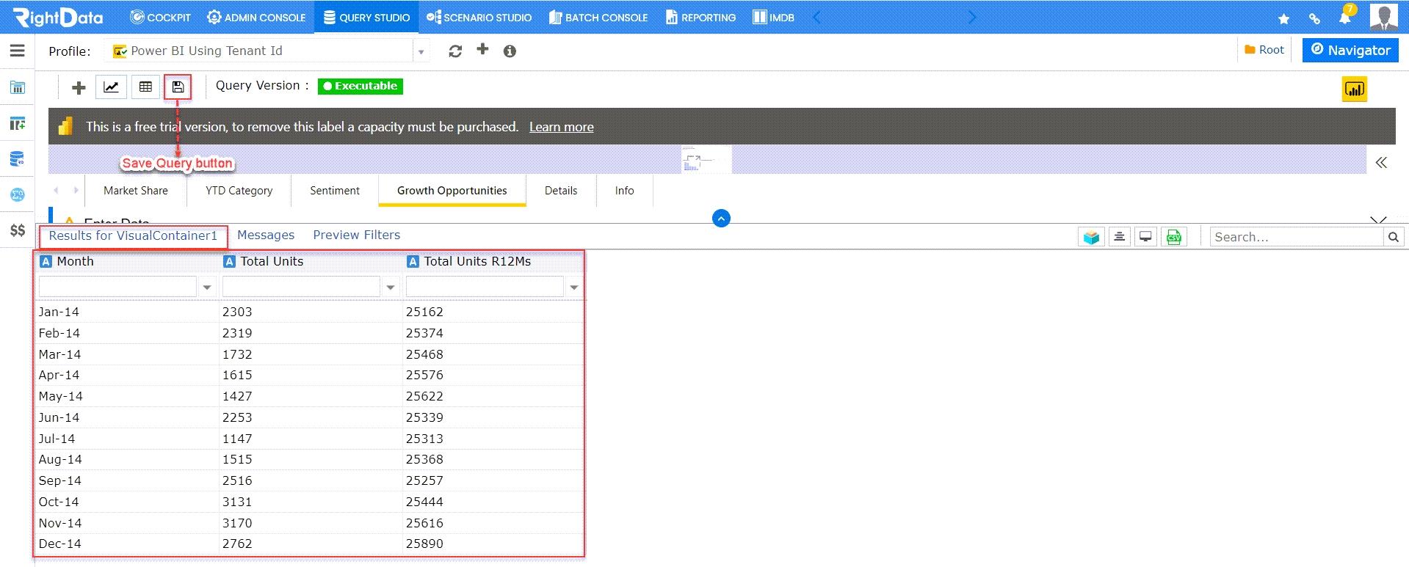The height and width of the screenshot is (567, 1409).
Task: Open the yellow Power BI icon
Action: pos(1354,89)
